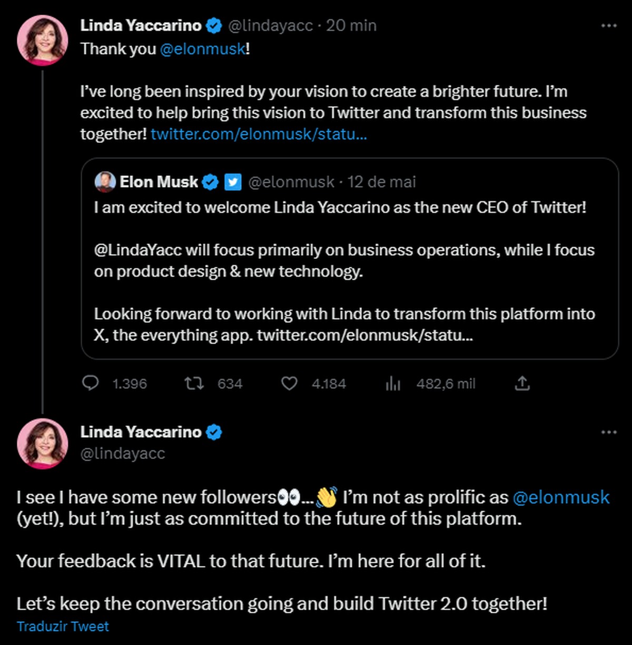Image resolution: width=632 pixels, height=645 pixels.
Task: Click the retweet icon showing 634
Action: (x=194, y=384)
